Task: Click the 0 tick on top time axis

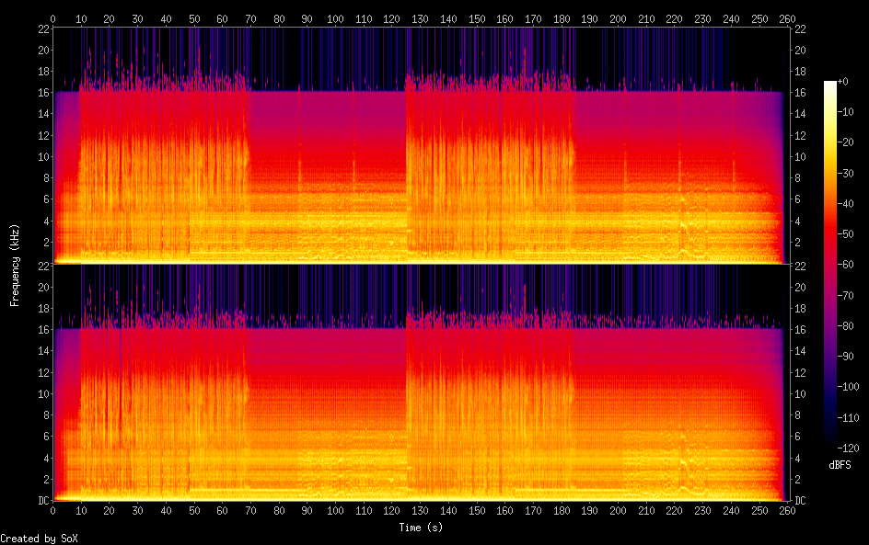Action: click(x=53, y=18)
